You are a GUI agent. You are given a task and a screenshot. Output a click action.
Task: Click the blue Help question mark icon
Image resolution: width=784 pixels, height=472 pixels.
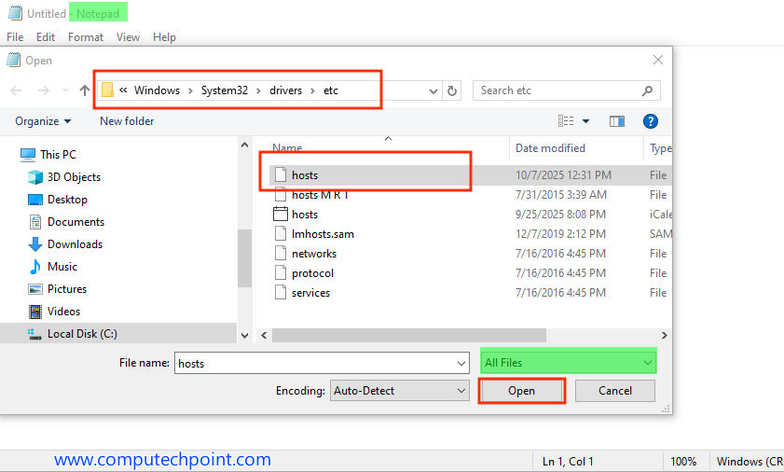click(651, 121)
